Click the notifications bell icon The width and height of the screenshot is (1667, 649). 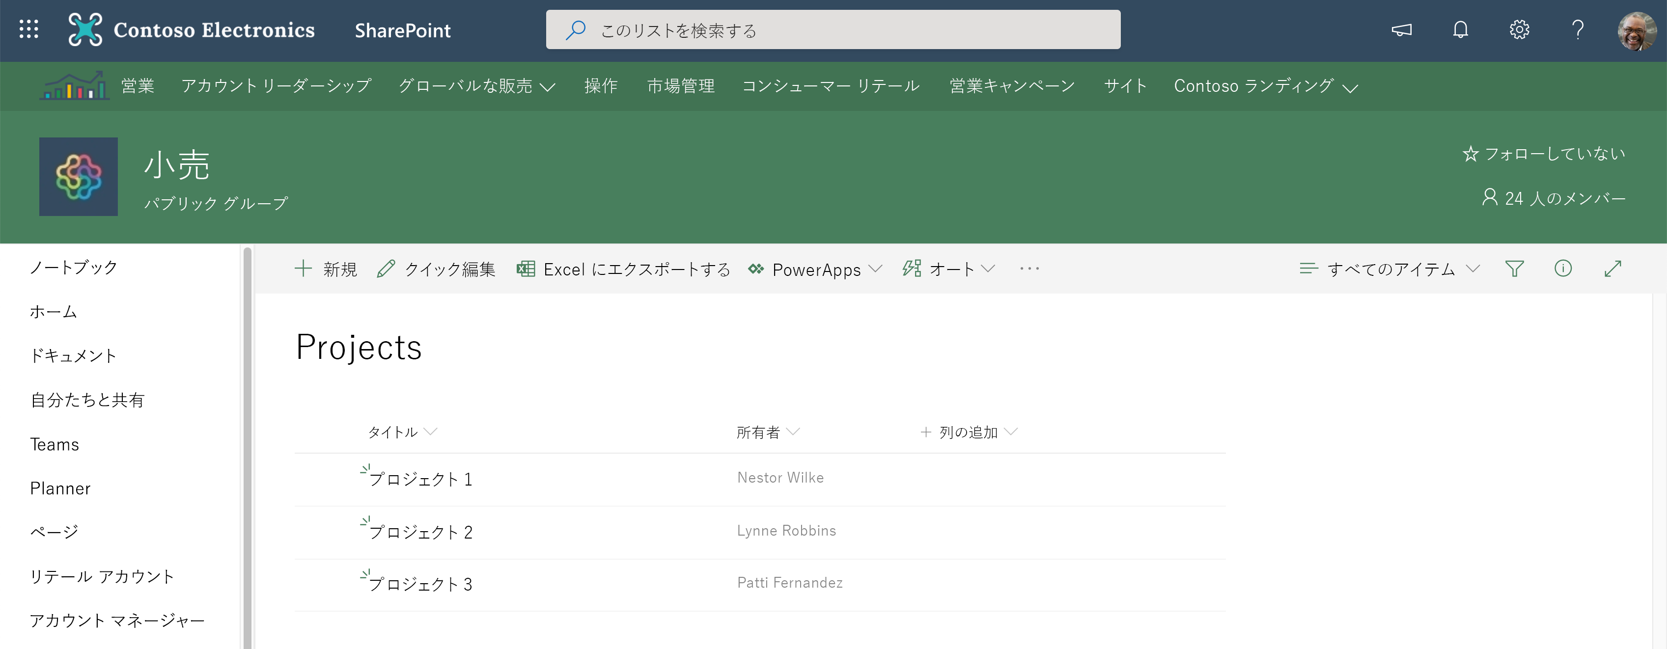(x=1461, y=30)
